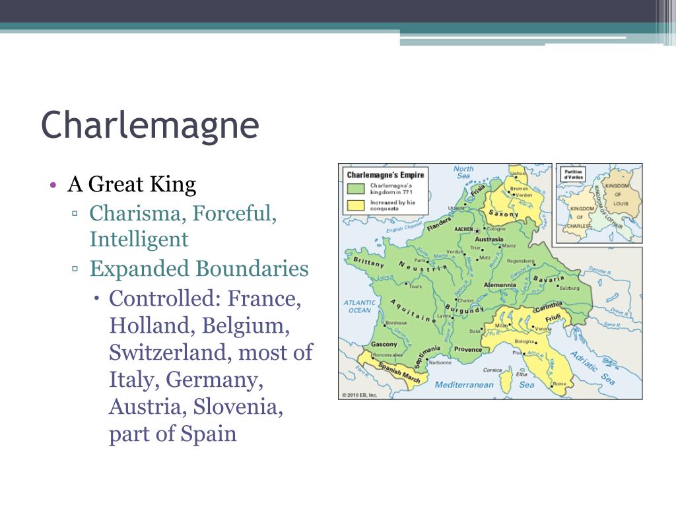
Task: Click the "Gascony" label on the map
Action: click(384, 344)
